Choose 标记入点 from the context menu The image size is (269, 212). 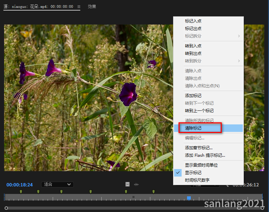click(x=208, y=21)
